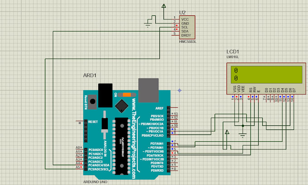Image resolution: width=308 pixels, height=185 pixels.
Task: Select the HMC5883L part name text
Action: click(188, 42)
